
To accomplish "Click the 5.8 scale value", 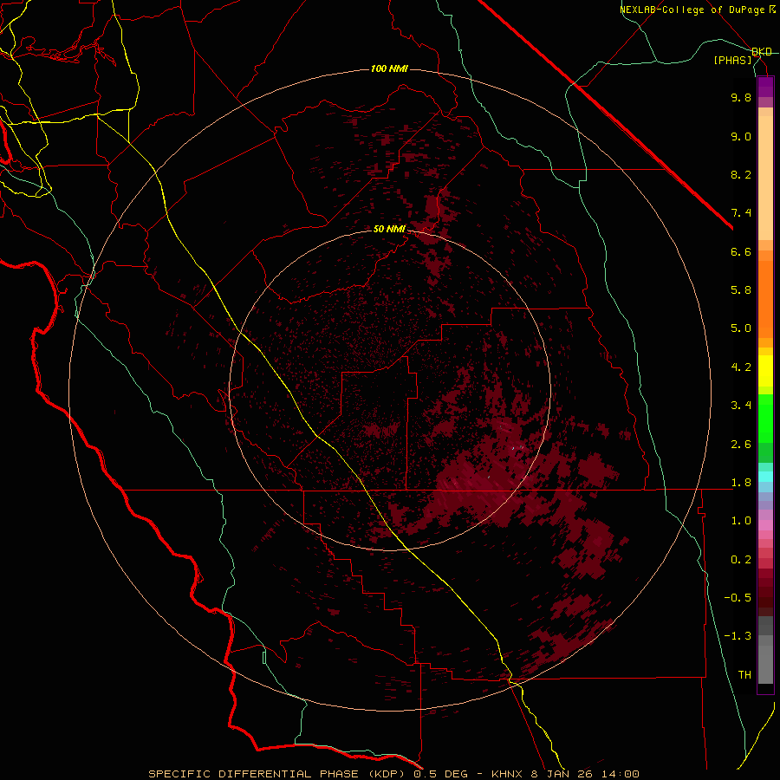I will (741, 290).
